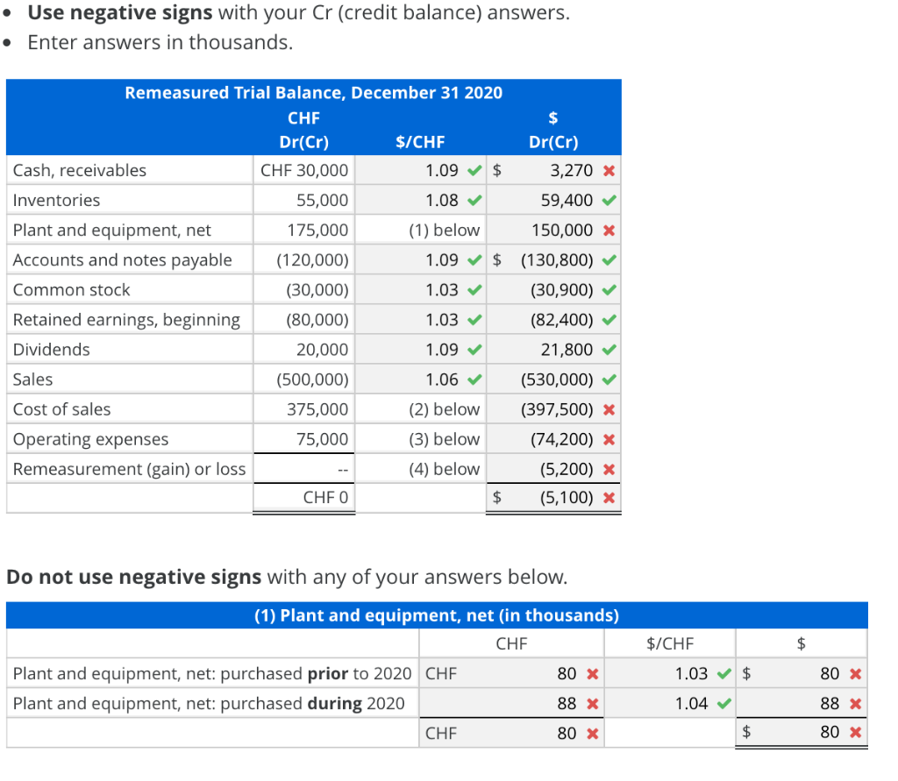
Task: Click the red X beside the 88 during-2020 amount
Action: 591,703
